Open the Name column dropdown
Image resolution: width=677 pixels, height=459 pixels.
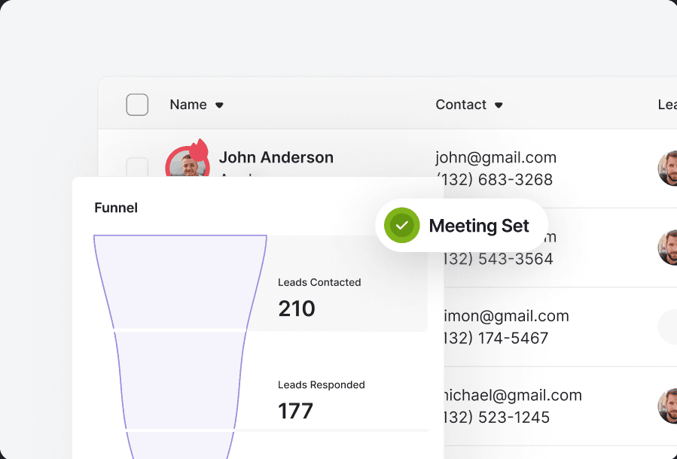[188, 105]
